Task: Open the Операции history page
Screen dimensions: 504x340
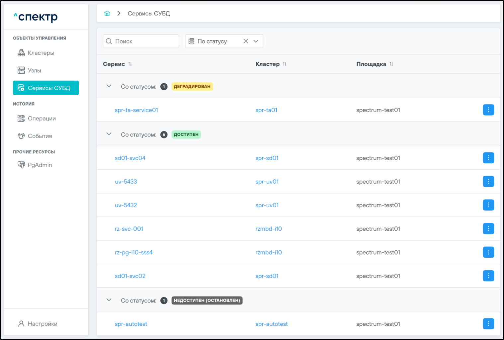Action: pos(42,119)
